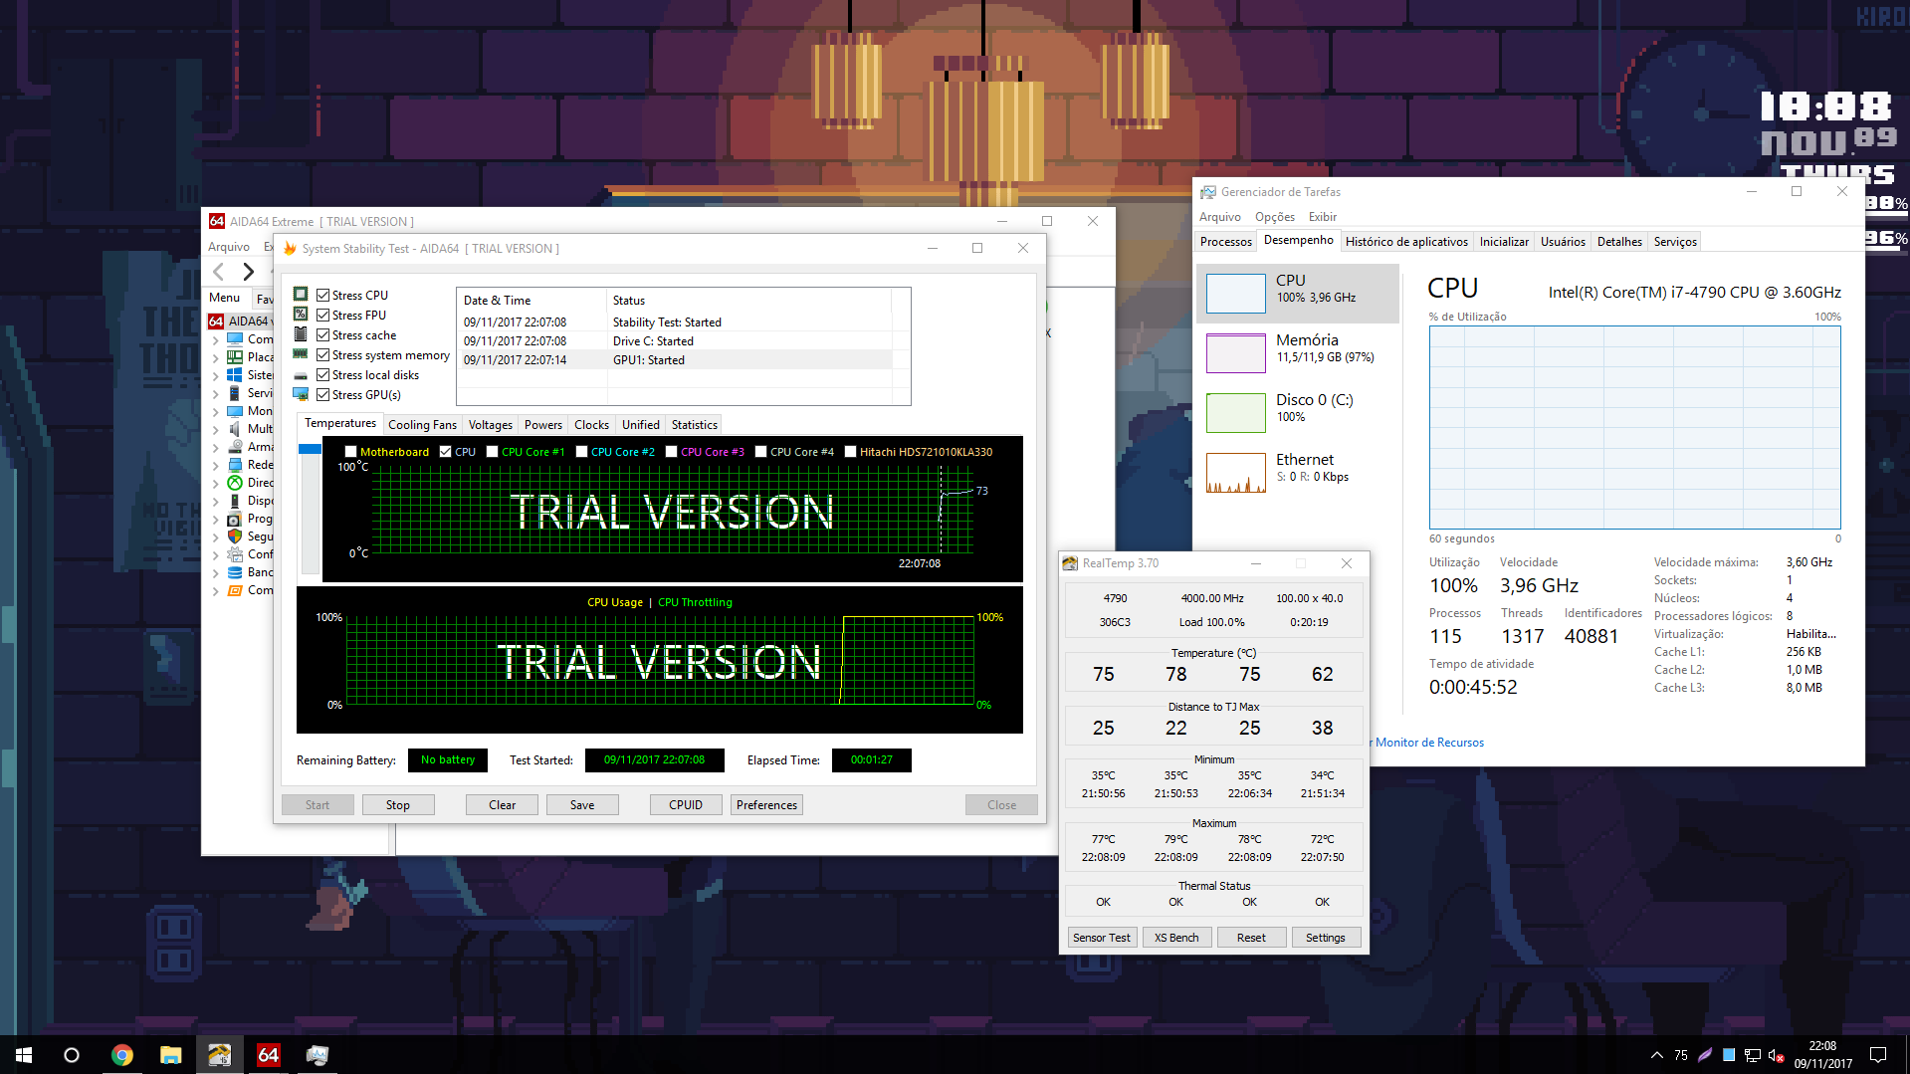Open the Action Center notifications icon
This screenshot has width=1910, height=1074.
pos(1878,1055)
